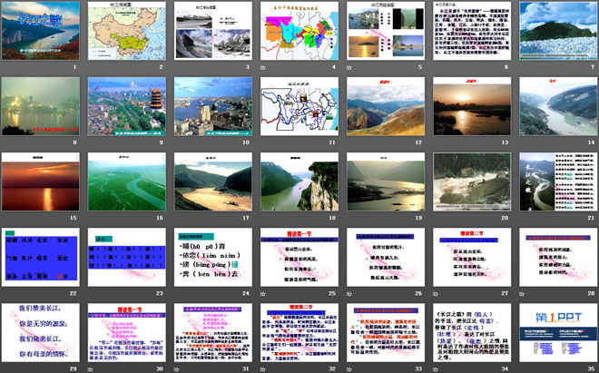Click the animation star icon under slide 29
The height and width of the screenshot is (373, 599).
[6, 368]
